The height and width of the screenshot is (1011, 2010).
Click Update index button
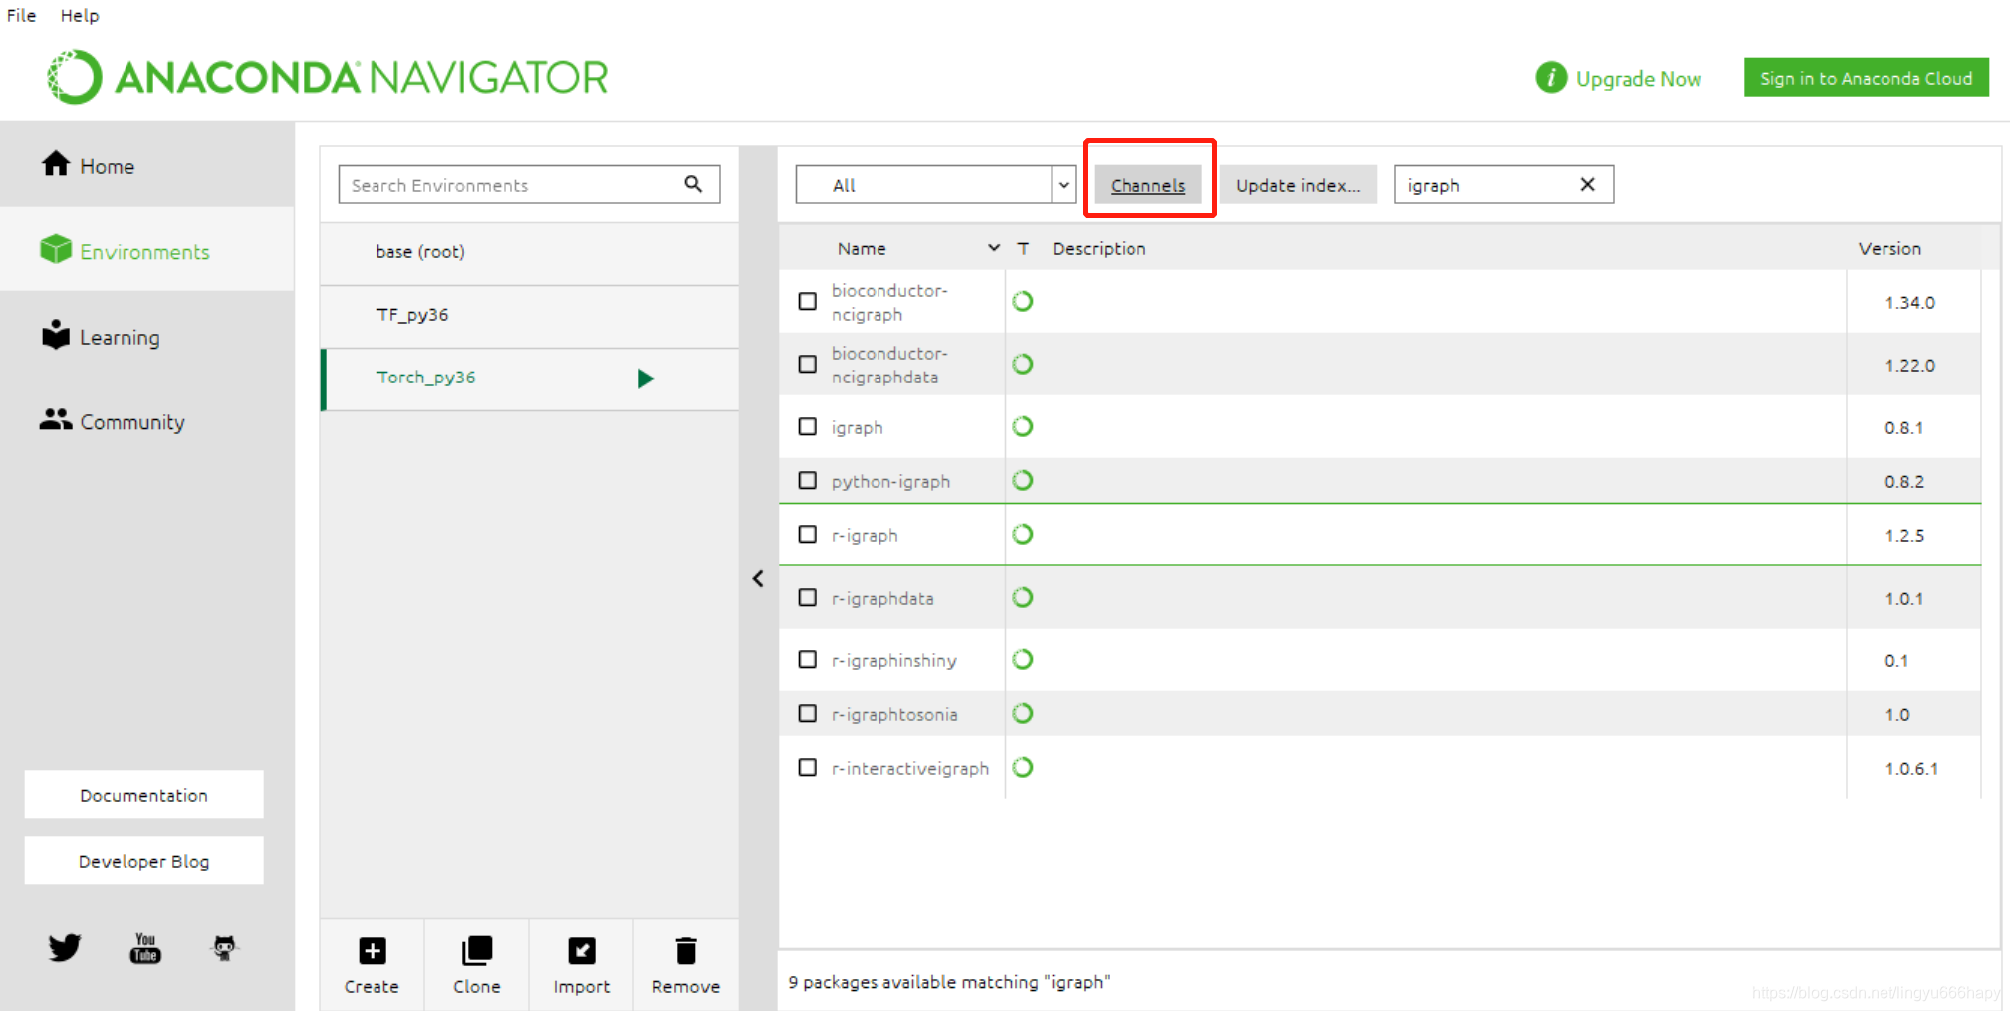click(1298, 185)
